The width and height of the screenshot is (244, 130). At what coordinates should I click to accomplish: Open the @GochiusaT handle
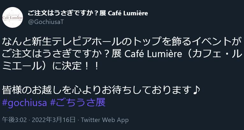pyautogui.click(x=46, y=22)
